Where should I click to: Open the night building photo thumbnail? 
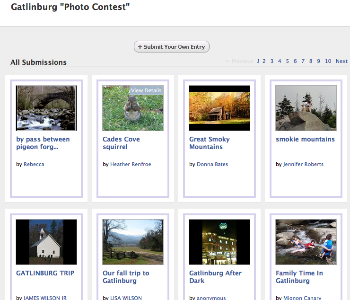coord(219,242)
